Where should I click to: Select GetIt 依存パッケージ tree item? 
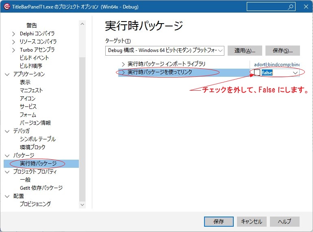tap(41, 188)
